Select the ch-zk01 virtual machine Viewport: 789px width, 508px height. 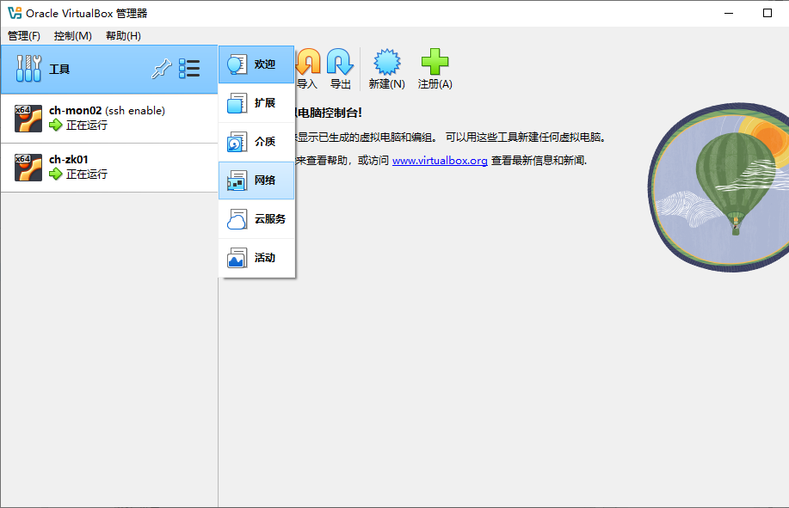click(109, 168)
